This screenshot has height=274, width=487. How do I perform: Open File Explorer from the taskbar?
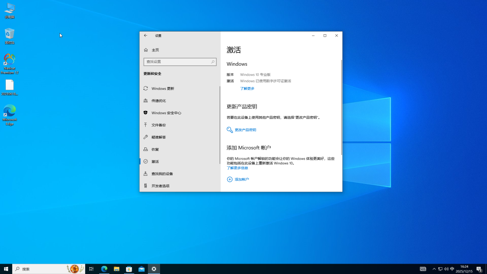(116, 269)
